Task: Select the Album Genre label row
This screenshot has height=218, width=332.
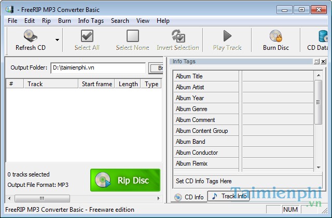Action: 206,109
